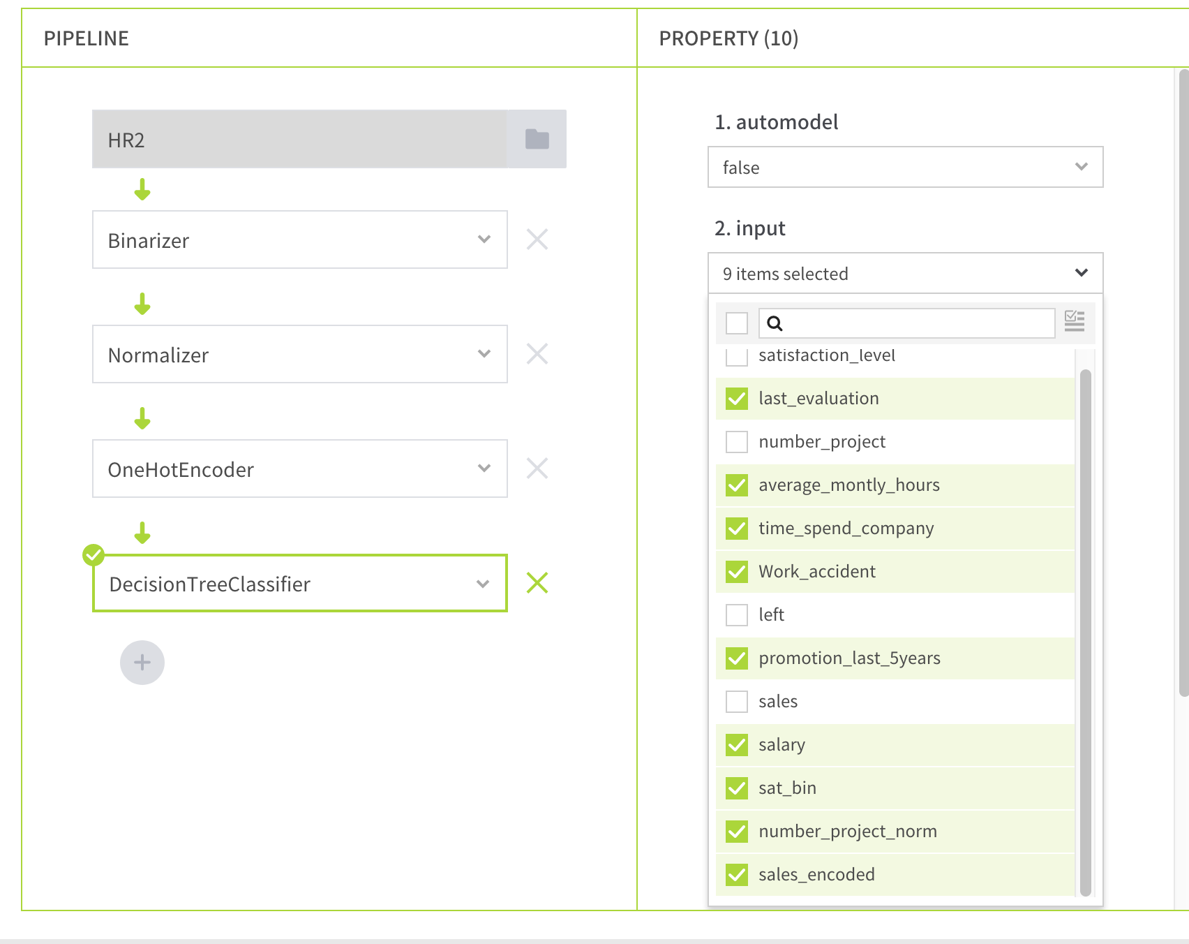Screen dimensions: 1189x944
Task: Check the number_project checkbox
Action: tap(737, 442)
